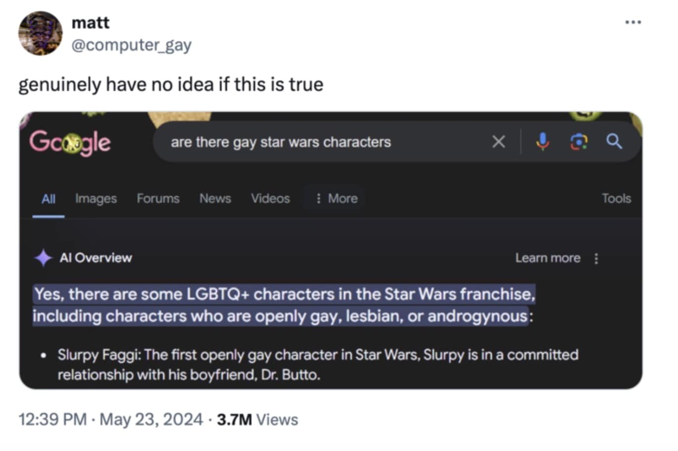Switch to the Forums tab
The width and height of the screenshot is (678, 451).
(x=158, y=198)
